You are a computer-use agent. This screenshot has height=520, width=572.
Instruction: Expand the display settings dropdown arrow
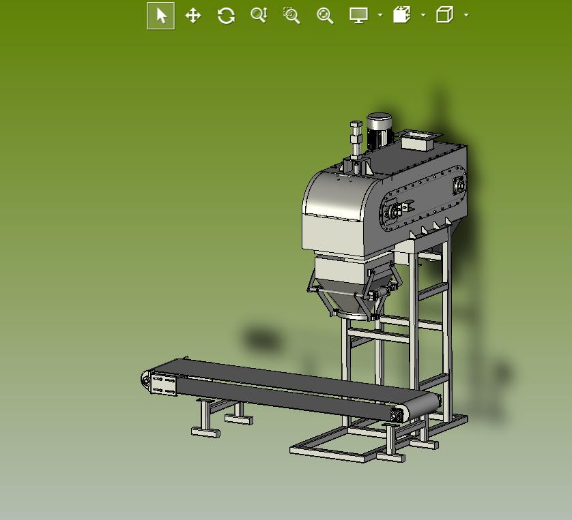(x=380, y=15)
